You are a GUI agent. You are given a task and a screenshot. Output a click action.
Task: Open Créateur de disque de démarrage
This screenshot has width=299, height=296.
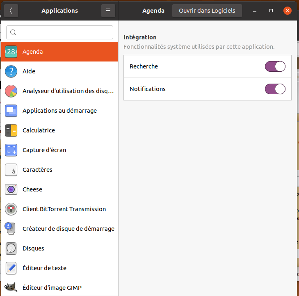[x=68, y=229]
